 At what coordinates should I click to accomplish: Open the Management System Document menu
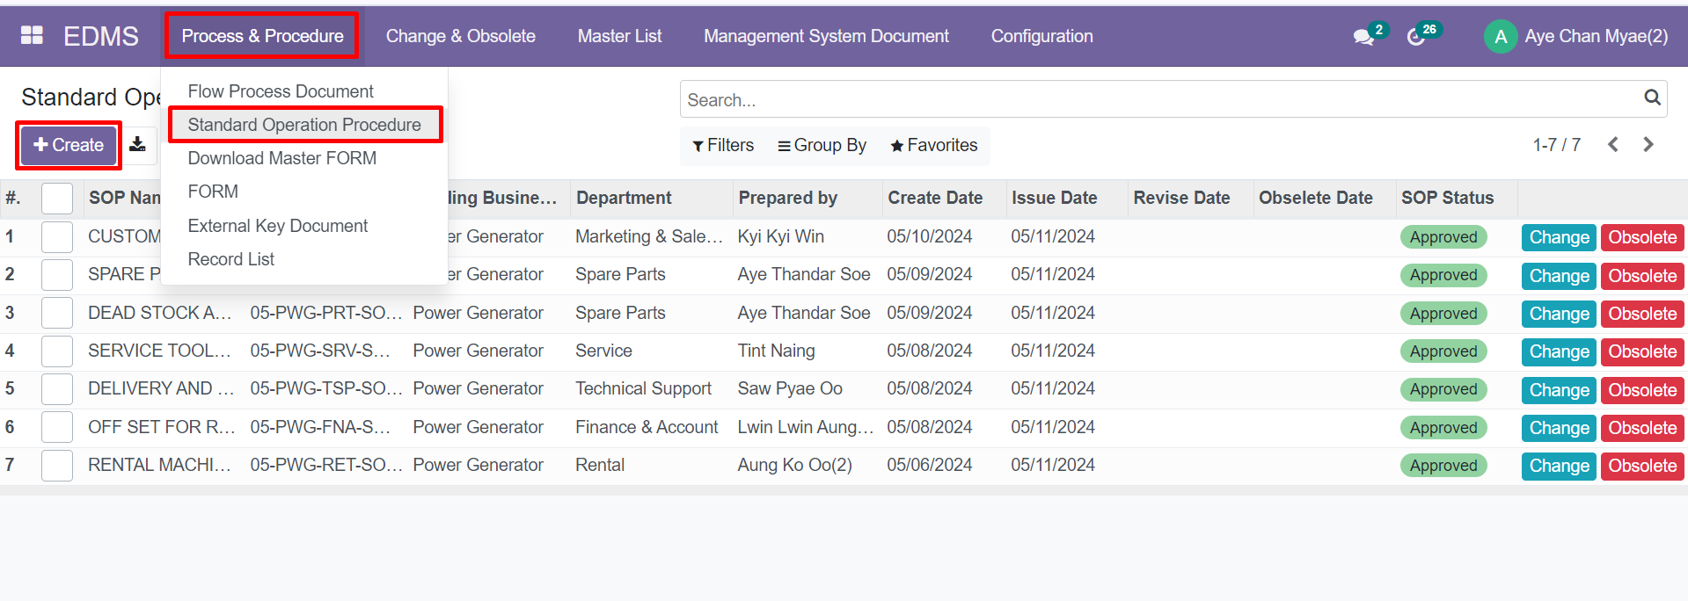click(826, 36)
